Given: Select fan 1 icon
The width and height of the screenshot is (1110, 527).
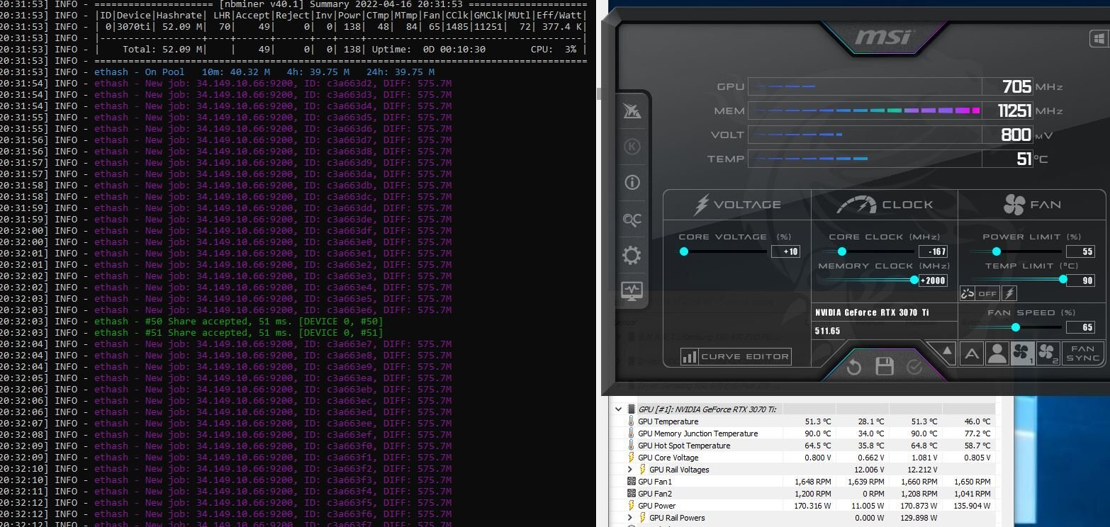Looking at the screenshot, I should click(x=1023, y=353).
